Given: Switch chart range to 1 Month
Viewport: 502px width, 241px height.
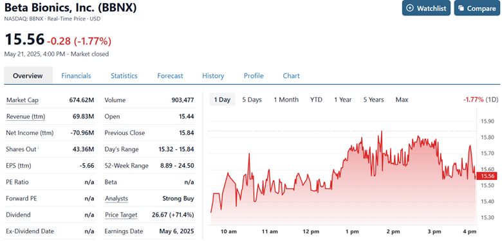Looking at the screenshot, I should [286, 100].
